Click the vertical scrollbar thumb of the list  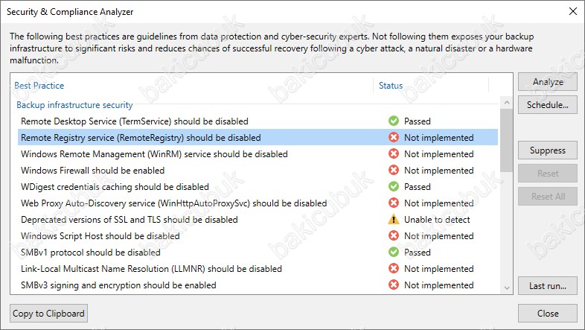506,140
